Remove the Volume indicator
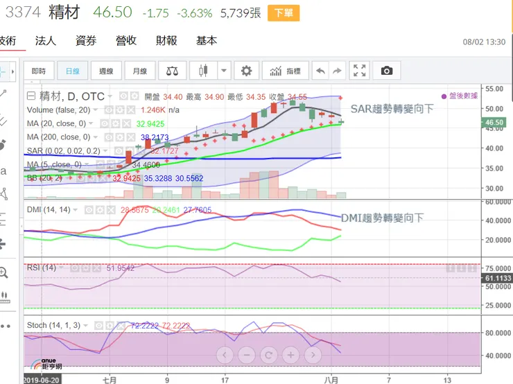 point(130,110)
